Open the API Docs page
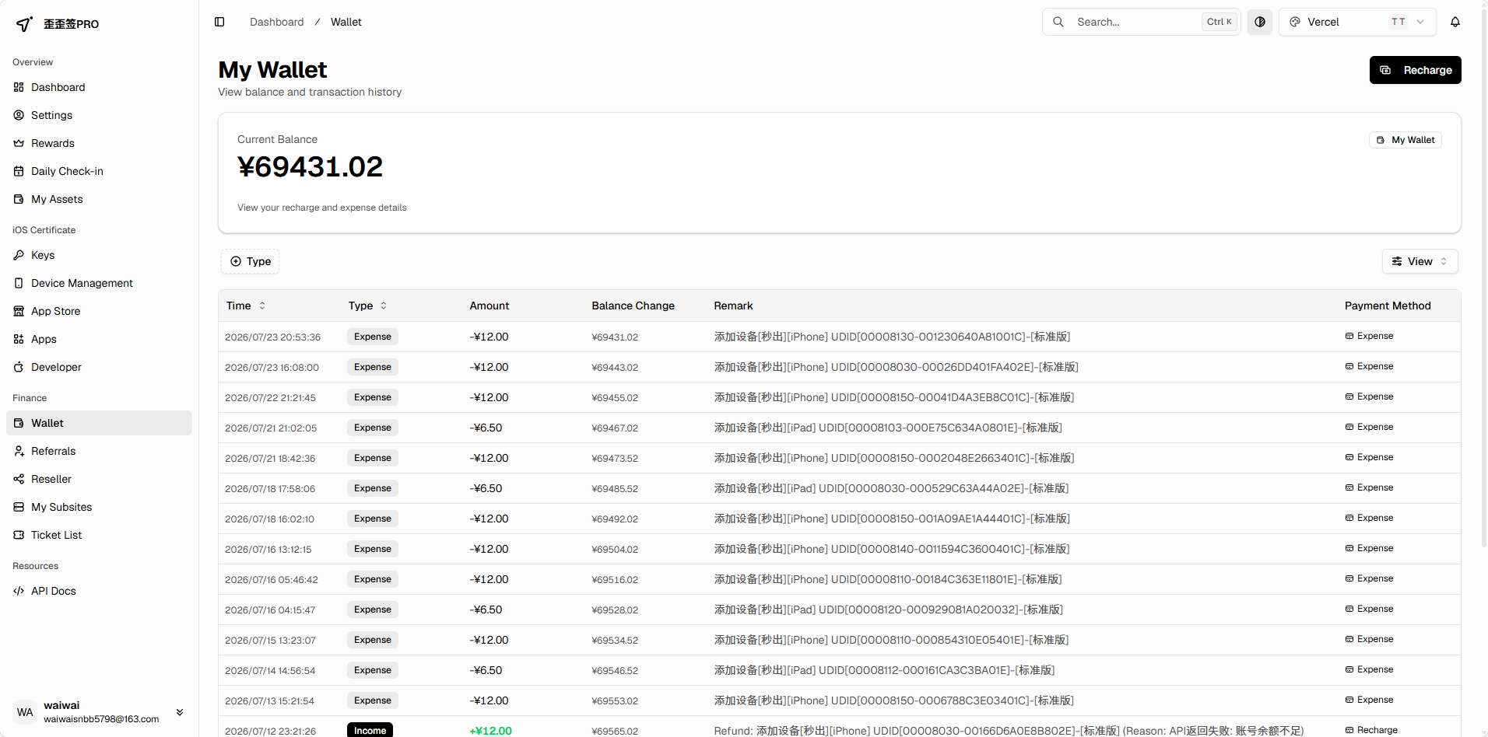 tap(99, 591)
